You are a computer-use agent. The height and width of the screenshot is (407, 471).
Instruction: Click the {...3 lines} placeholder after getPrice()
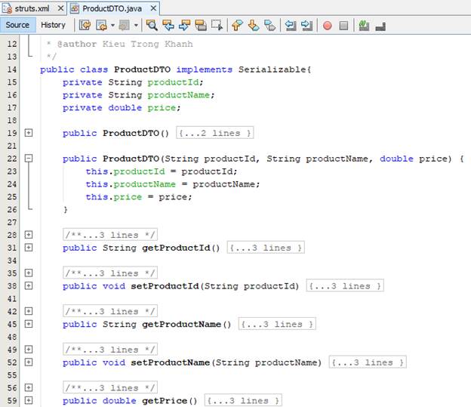243,400
